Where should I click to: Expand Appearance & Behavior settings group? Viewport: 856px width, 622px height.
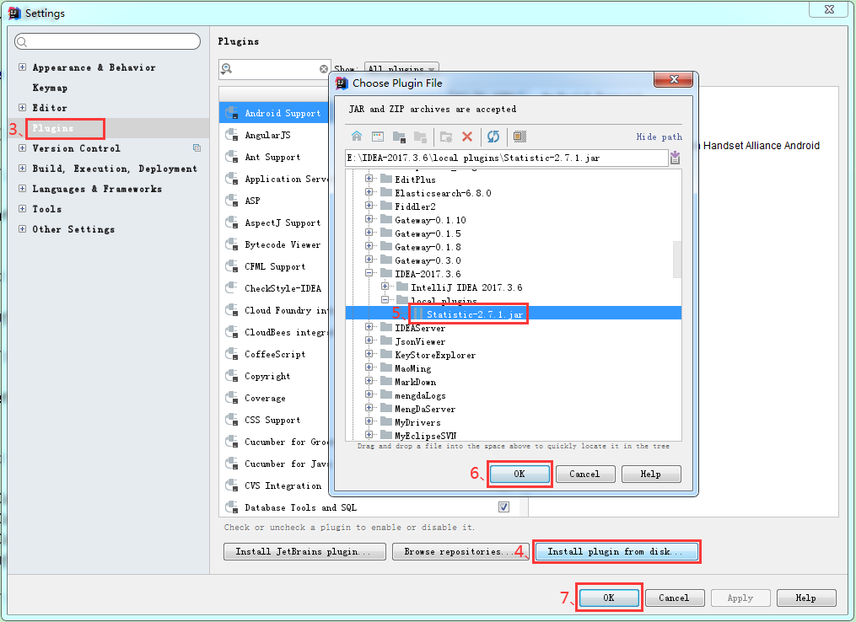[23, 67]
